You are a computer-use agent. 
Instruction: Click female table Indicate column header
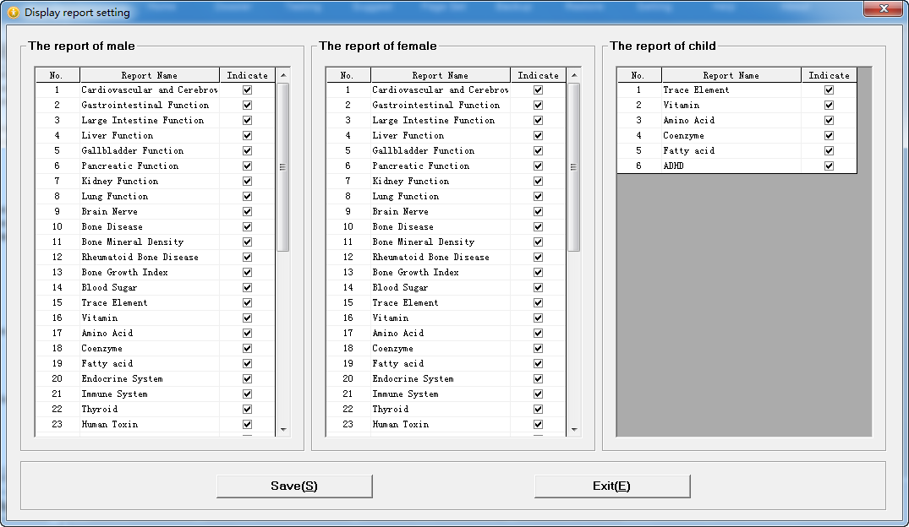click(x=539, y=75)
